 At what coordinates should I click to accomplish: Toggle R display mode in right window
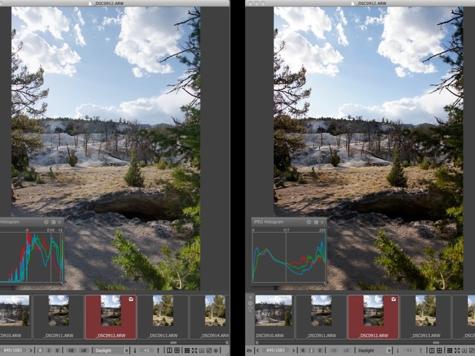point(303,350)
